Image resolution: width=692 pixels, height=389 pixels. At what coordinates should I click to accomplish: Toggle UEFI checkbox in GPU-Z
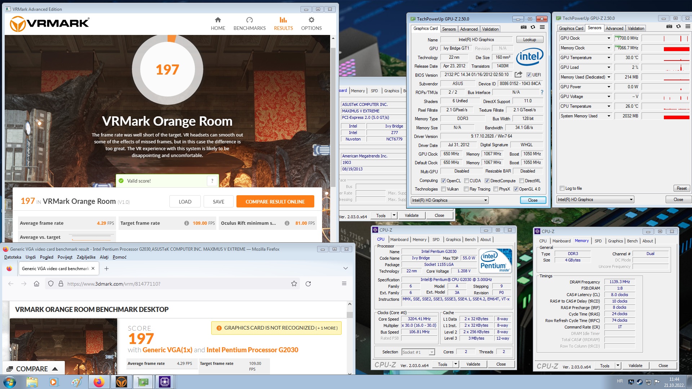529,75
